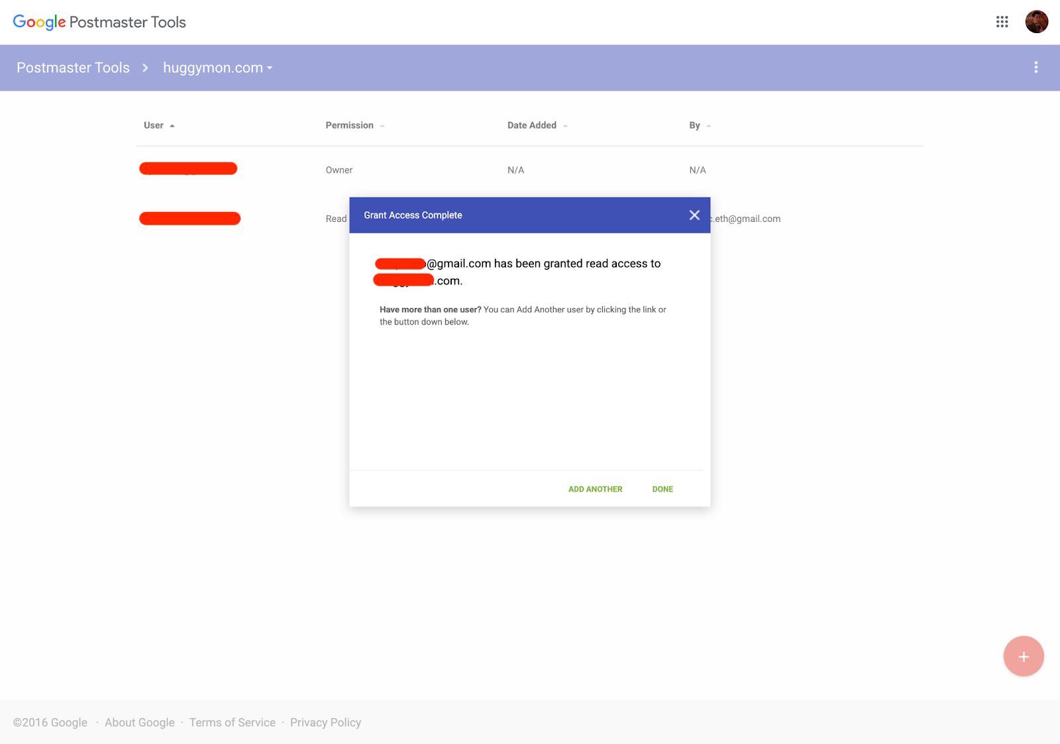Click 'Have more than one user?' text
1060x744 pixels.
point(431,309)
